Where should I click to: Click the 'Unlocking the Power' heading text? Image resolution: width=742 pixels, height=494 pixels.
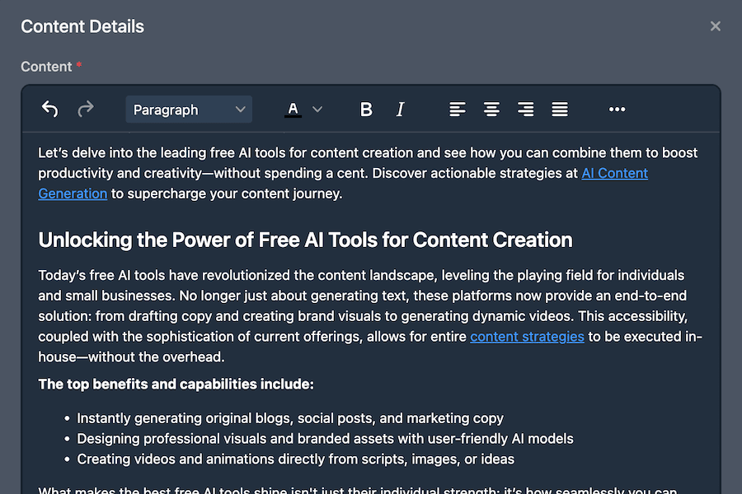pyautogui.click(x=305, y=240)
